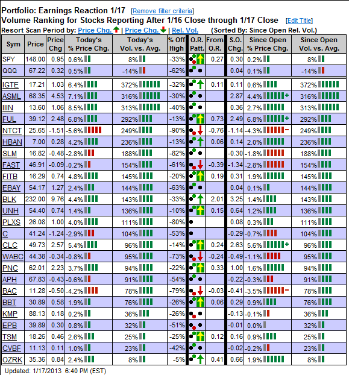Viewport: 349px width, 375px height.
Task: Click ASML's O.R. pattern dots icon
Action: coord(195,96)
